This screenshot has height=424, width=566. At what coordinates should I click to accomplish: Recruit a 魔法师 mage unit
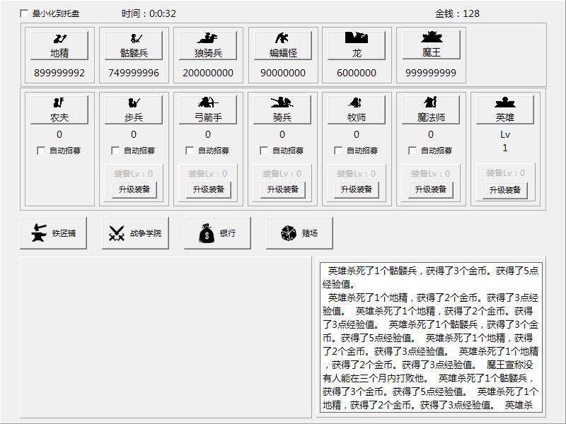point(431,110)
